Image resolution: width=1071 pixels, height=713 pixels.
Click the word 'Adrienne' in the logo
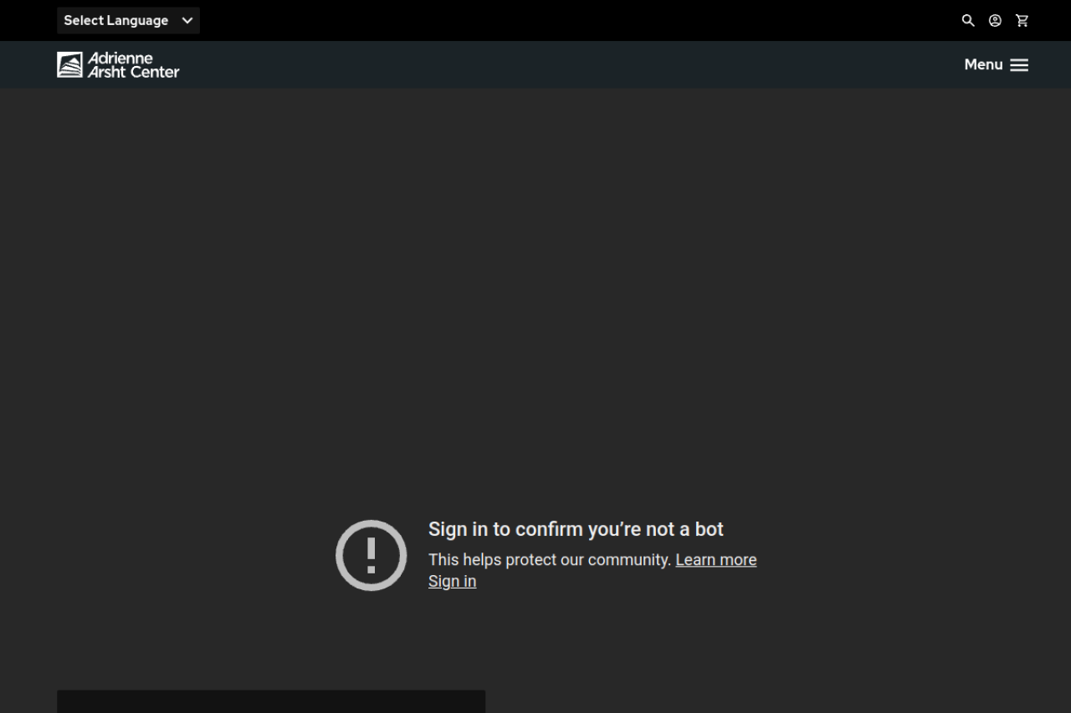pos(120,59)
